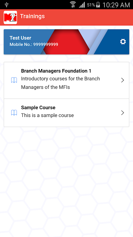
Task: Tap the M2i app logo
Action: [x=10, y=17]
